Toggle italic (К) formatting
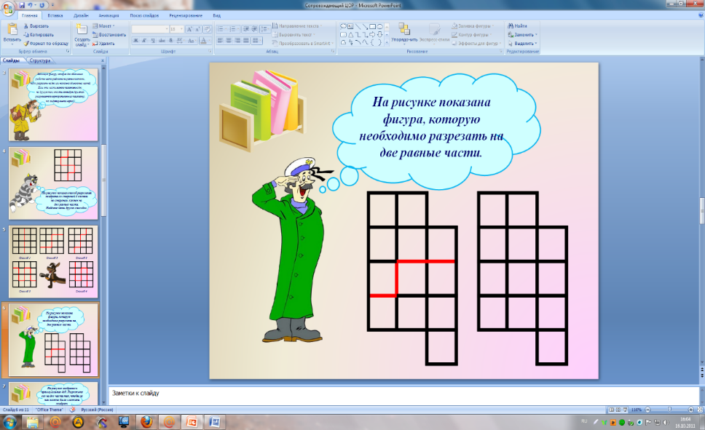Screen dimensions: 705x430 (144, 41)
